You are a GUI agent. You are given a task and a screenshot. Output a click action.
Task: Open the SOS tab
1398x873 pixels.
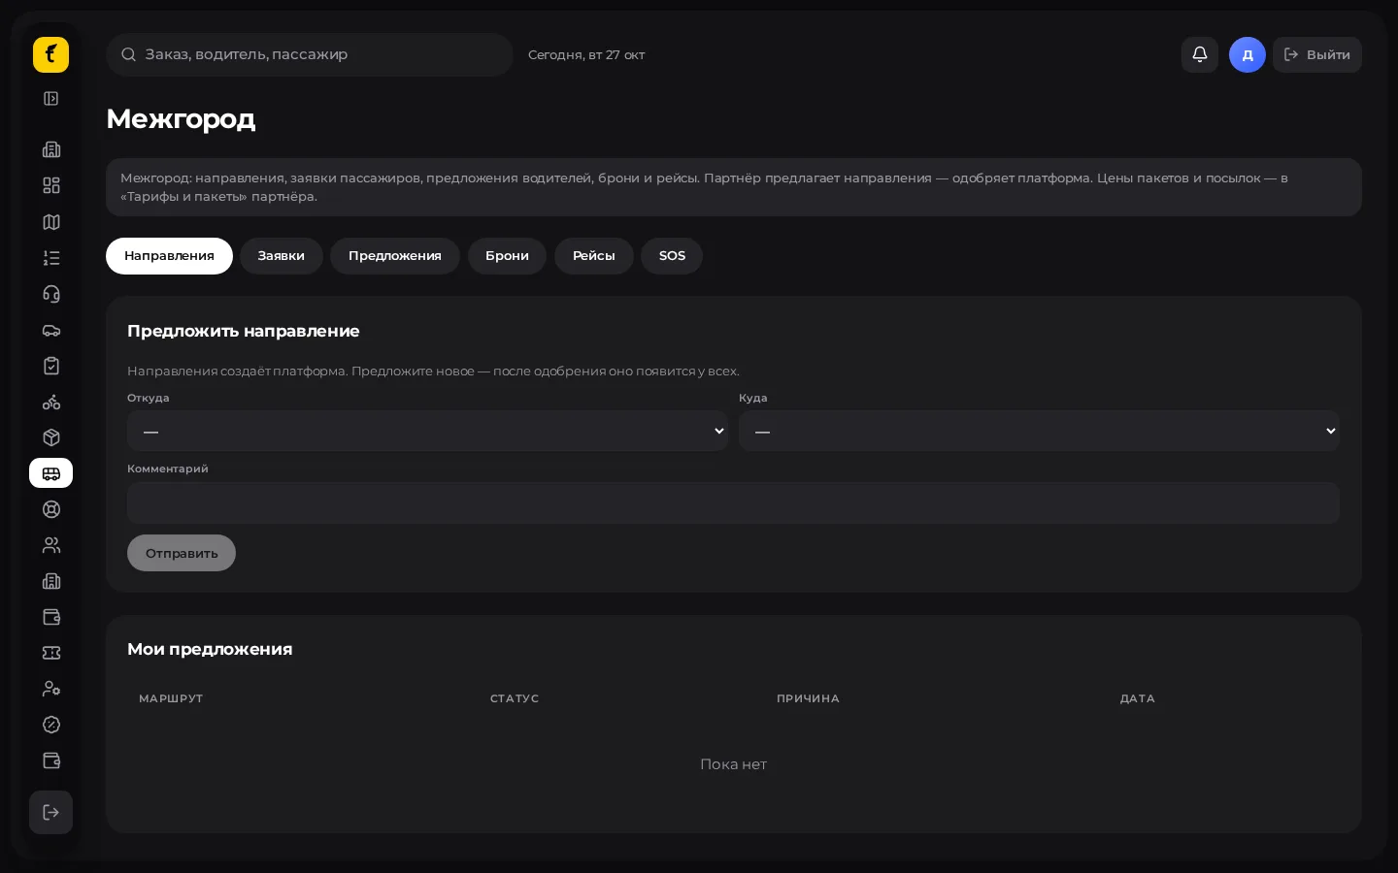672,256
